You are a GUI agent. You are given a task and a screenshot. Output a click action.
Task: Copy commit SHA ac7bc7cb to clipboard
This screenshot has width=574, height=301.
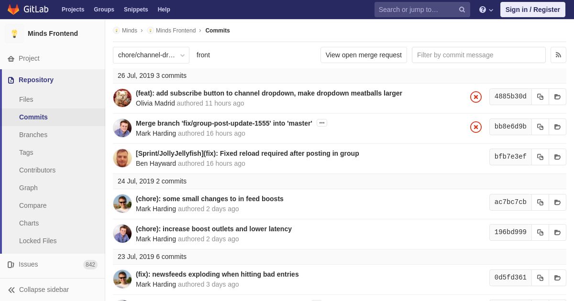[x=540, y=202]
